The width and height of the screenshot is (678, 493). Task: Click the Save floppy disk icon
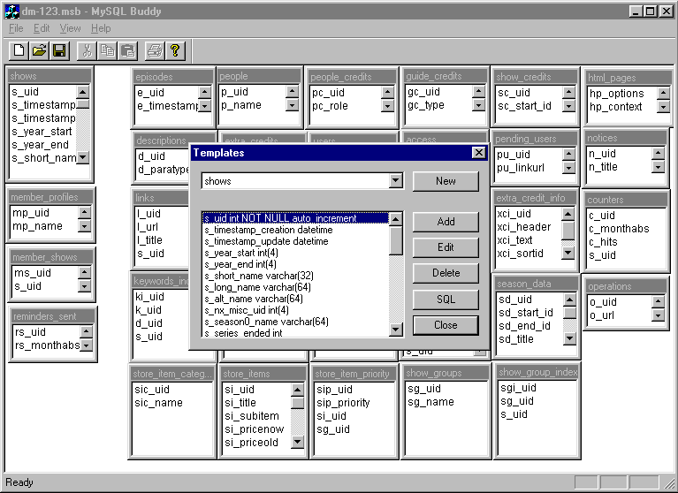click(x=59, y=50)
